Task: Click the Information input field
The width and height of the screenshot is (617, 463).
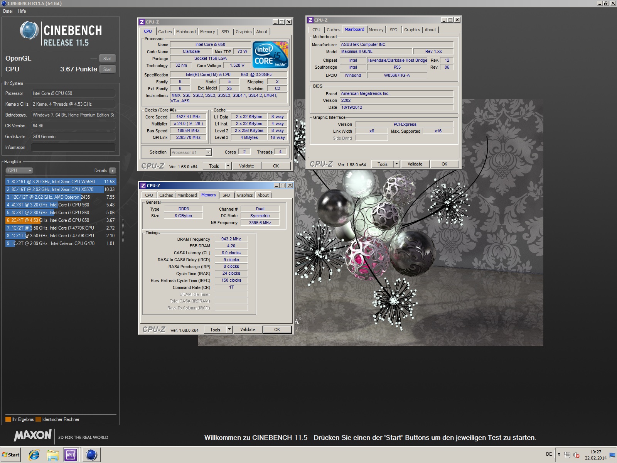Action: [73, 147]
